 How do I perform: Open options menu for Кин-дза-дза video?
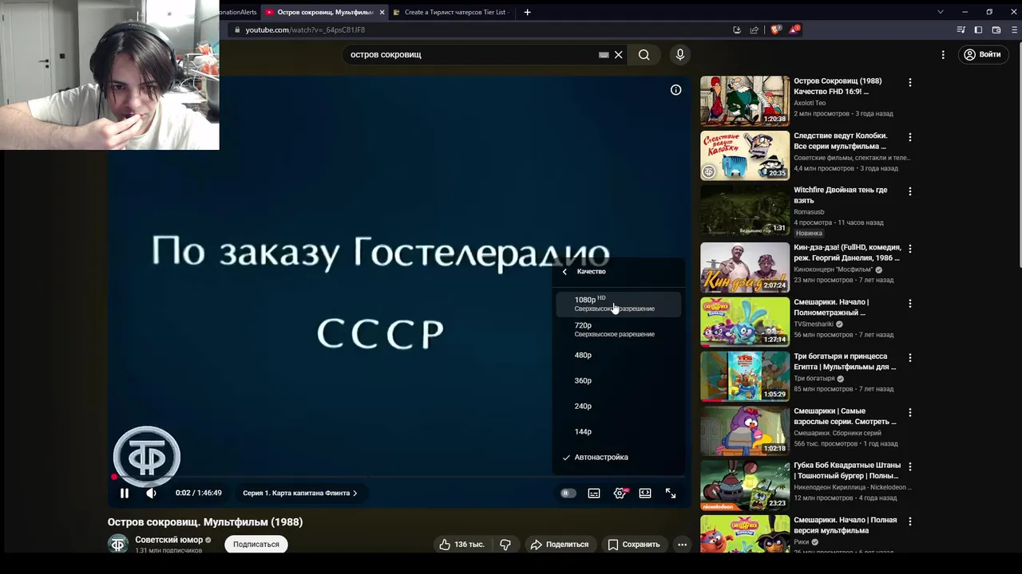pos(909,249)
